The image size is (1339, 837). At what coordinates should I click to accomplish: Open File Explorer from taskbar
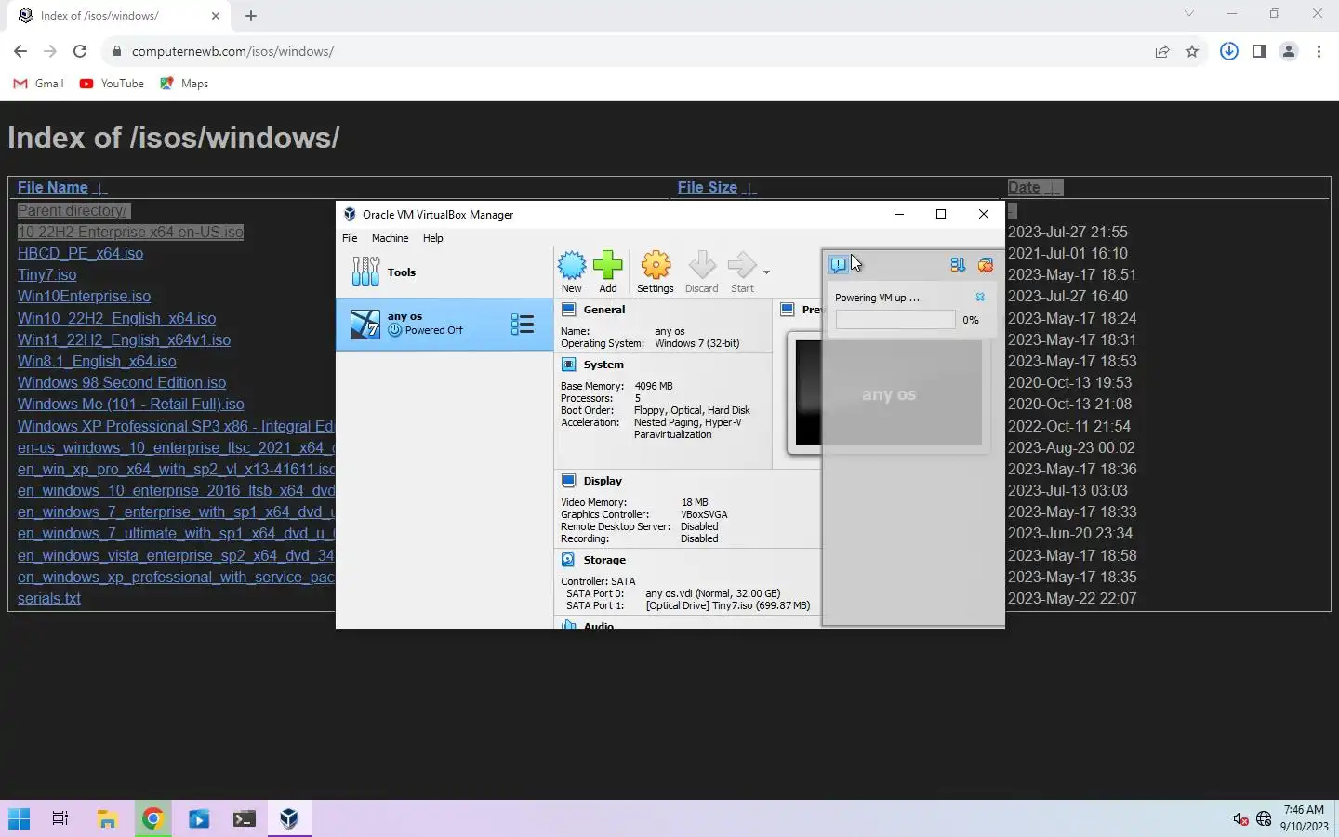tap(108, 818)
